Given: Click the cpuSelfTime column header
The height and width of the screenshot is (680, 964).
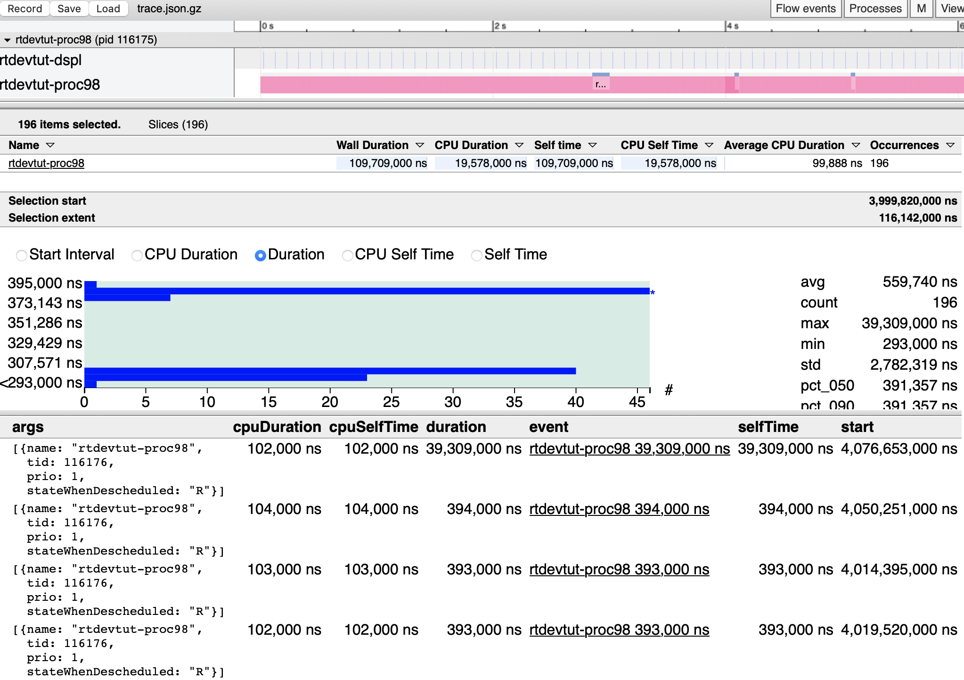Looking at the screenshot, I should coord(374,427).
